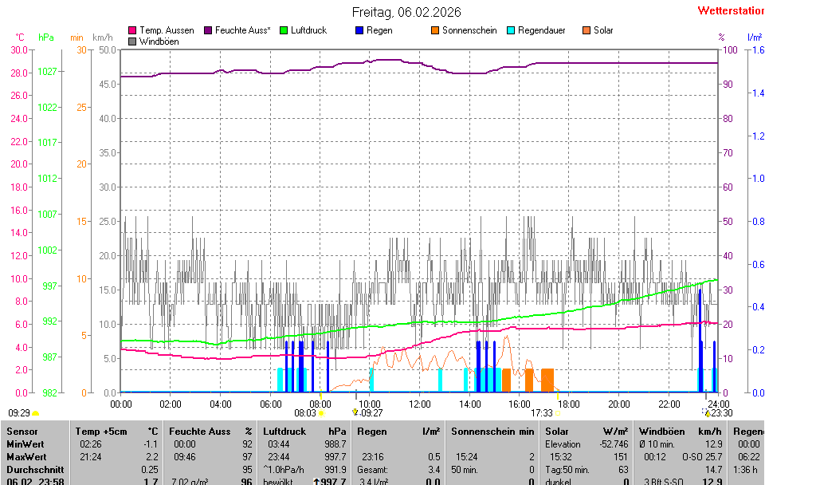Click the blue Regen legend marker
This screenshot has height=485, width=816.
(x=359, y=30)
